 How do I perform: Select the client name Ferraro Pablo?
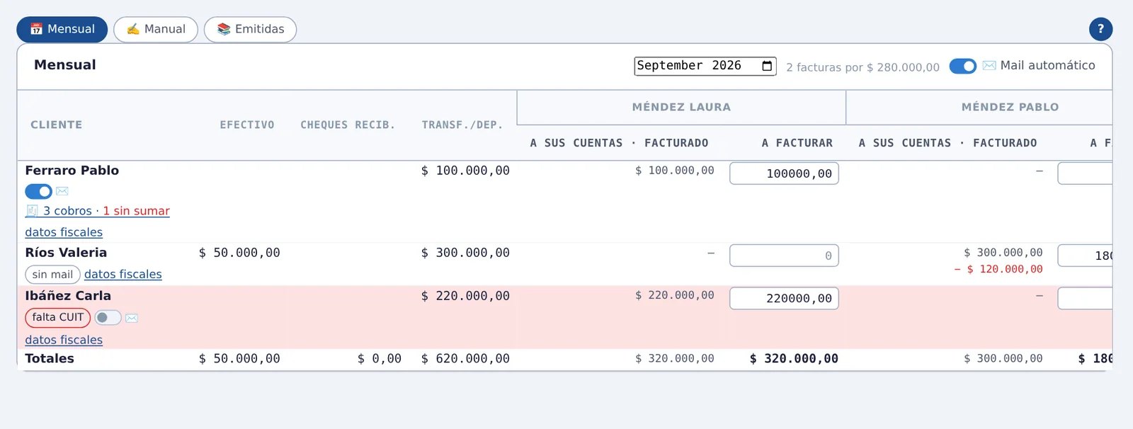click(x=72, y=171)
